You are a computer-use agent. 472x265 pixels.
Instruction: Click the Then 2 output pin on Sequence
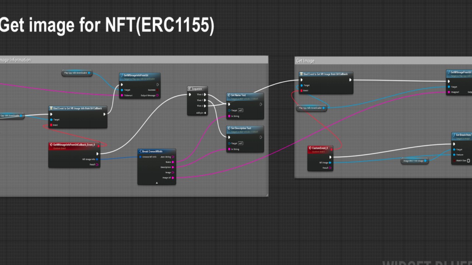(x=205, y=106)
